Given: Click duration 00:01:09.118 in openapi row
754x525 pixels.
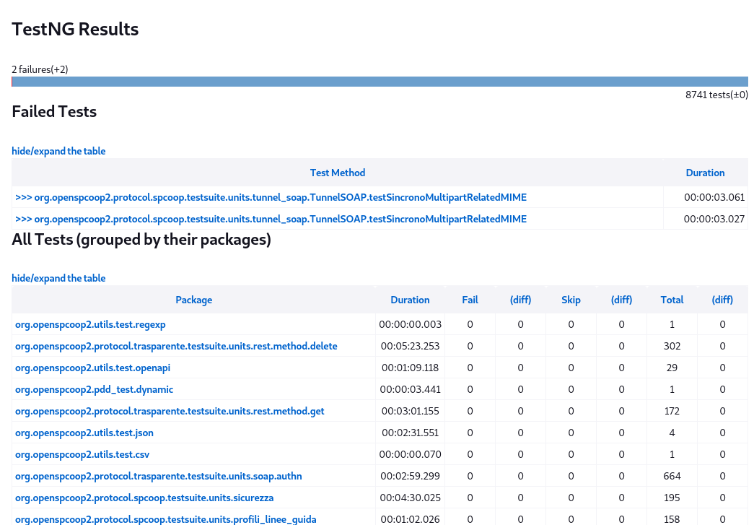Looking at the screenshot, I should point(410,368).
